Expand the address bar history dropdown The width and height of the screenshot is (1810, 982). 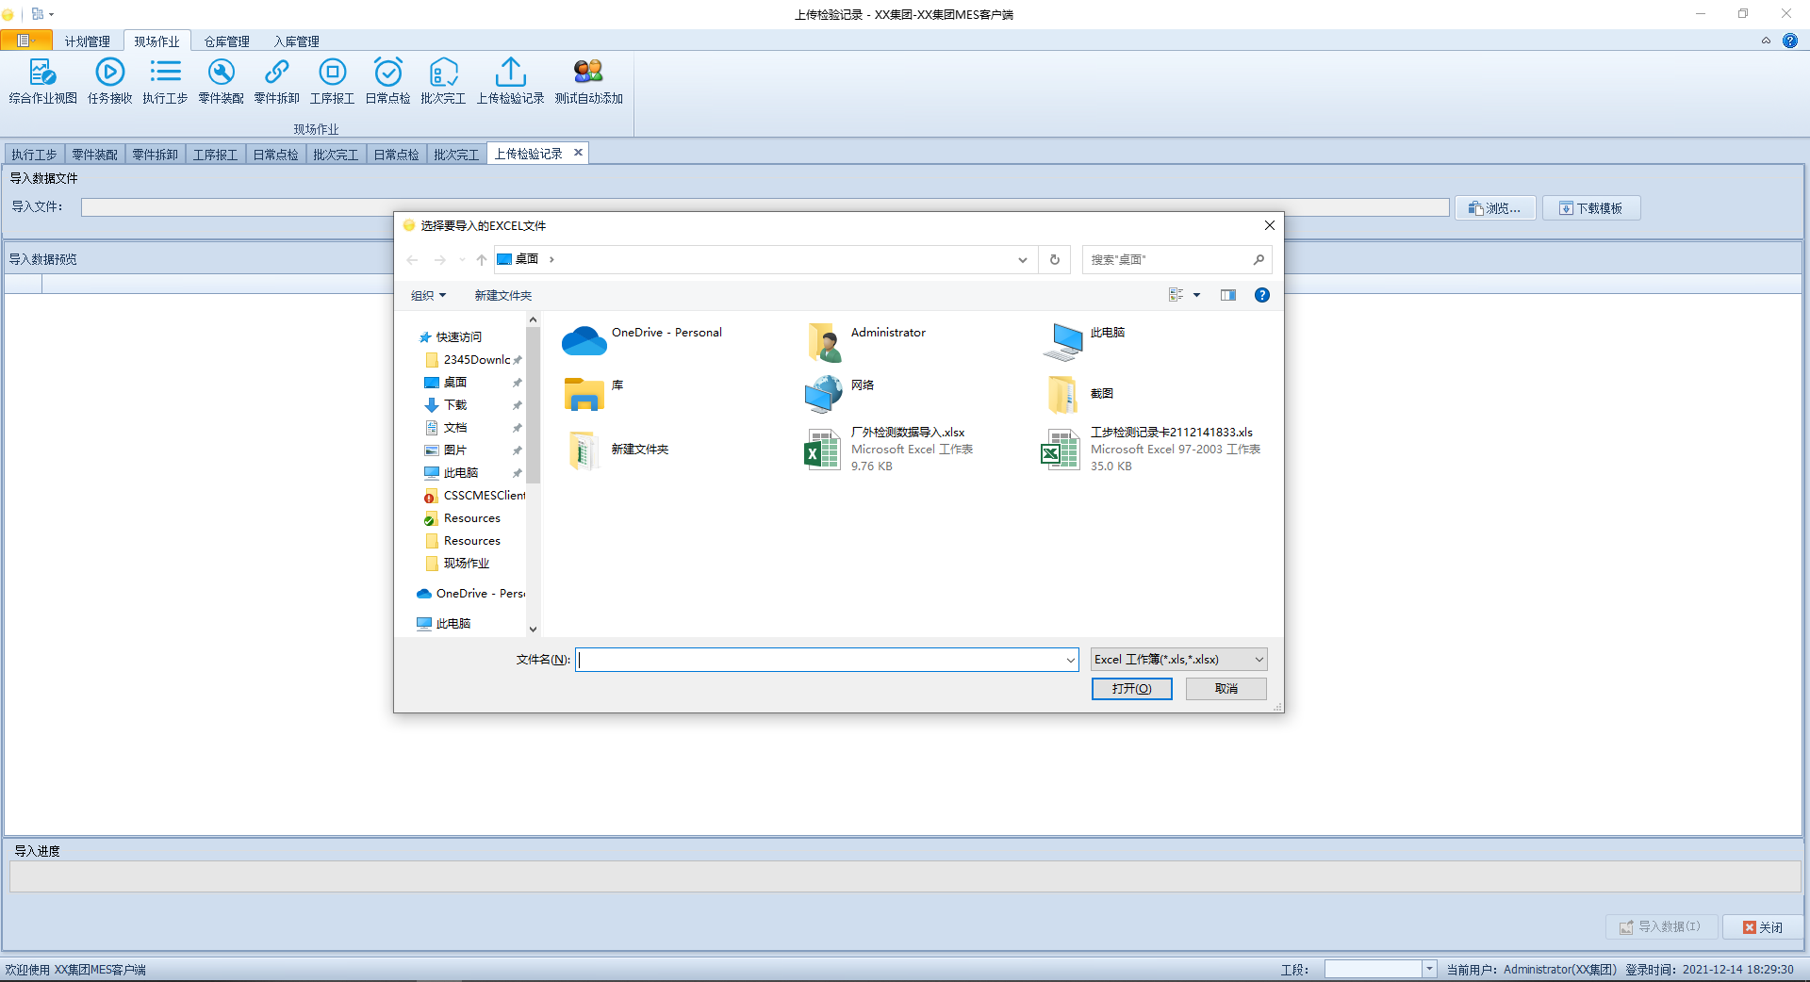[1023, 259]
